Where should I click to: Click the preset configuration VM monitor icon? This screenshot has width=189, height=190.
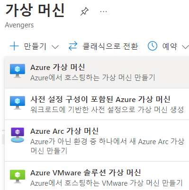pyautogui.click(x=18, y=103)
